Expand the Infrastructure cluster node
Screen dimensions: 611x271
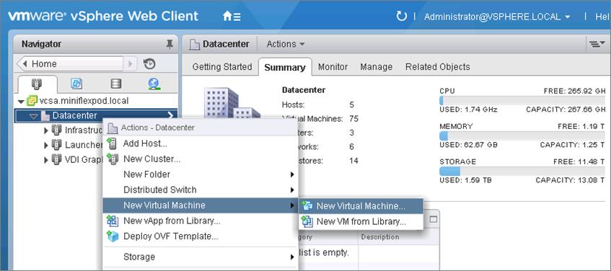46,130
